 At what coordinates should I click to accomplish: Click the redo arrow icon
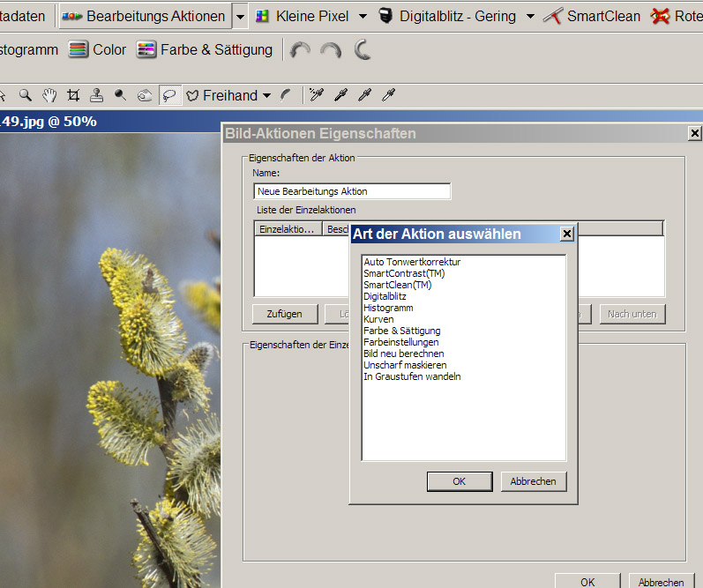331,49
